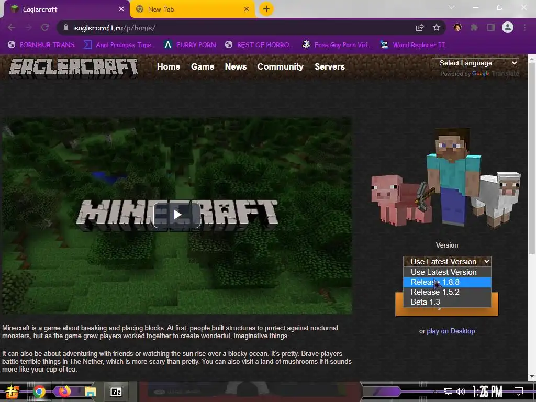Close the Eaglercraft tab
This screenshot has height=402, width=536.
(x=121, y=9)
